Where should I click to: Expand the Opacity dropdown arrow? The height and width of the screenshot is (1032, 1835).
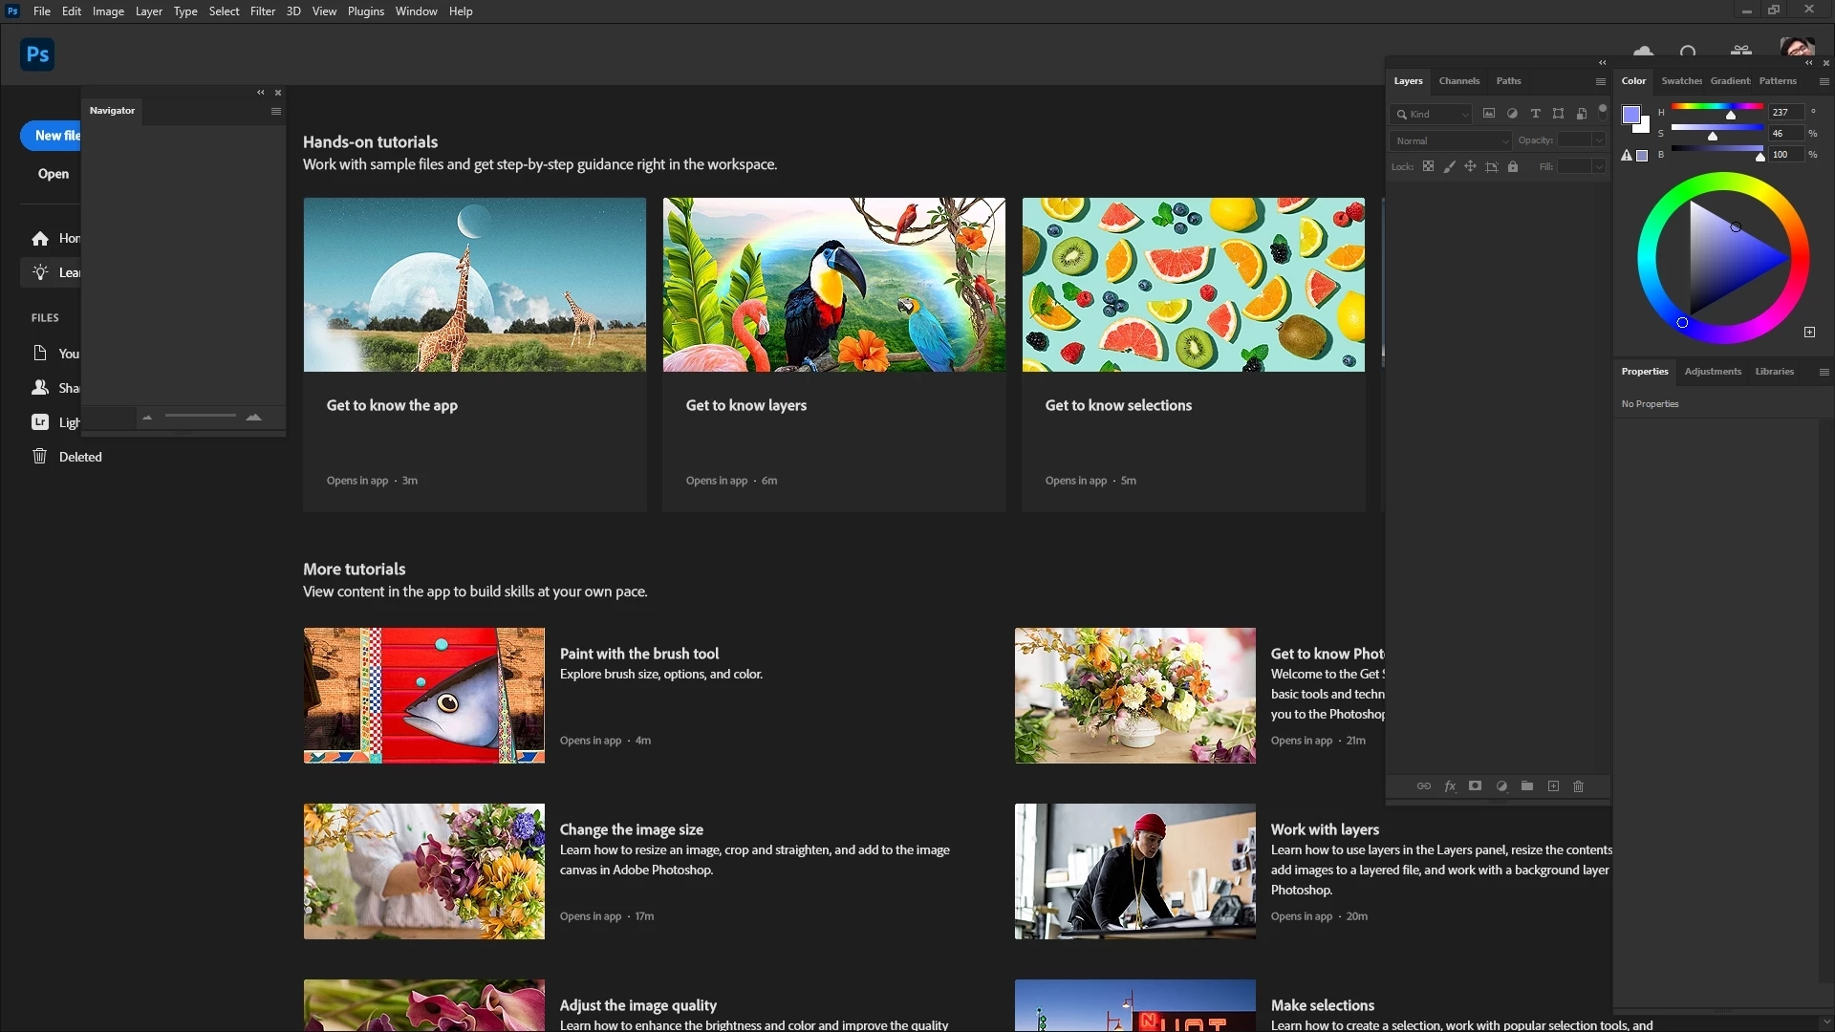click(1599, 140)
